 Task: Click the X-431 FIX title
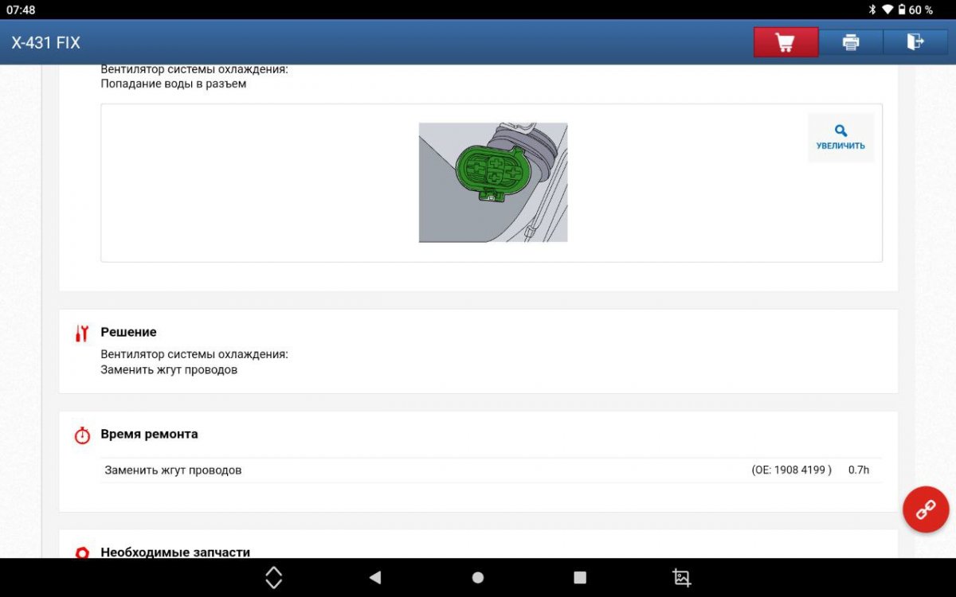[45, 43]
